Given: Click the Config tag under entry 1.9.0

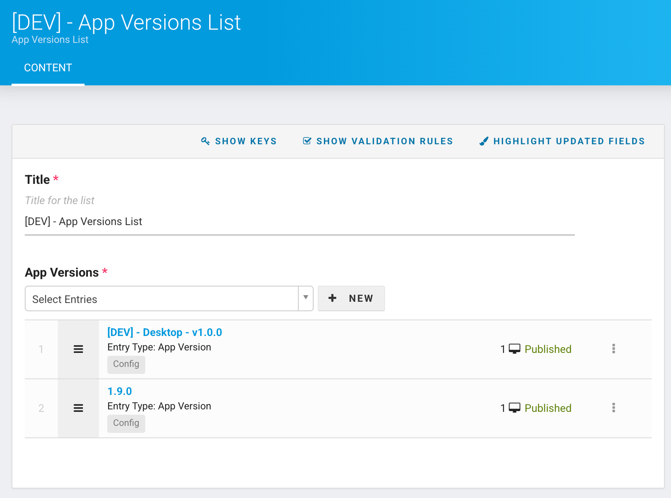Looking at the screenshot, I should (x=126, y=423).
